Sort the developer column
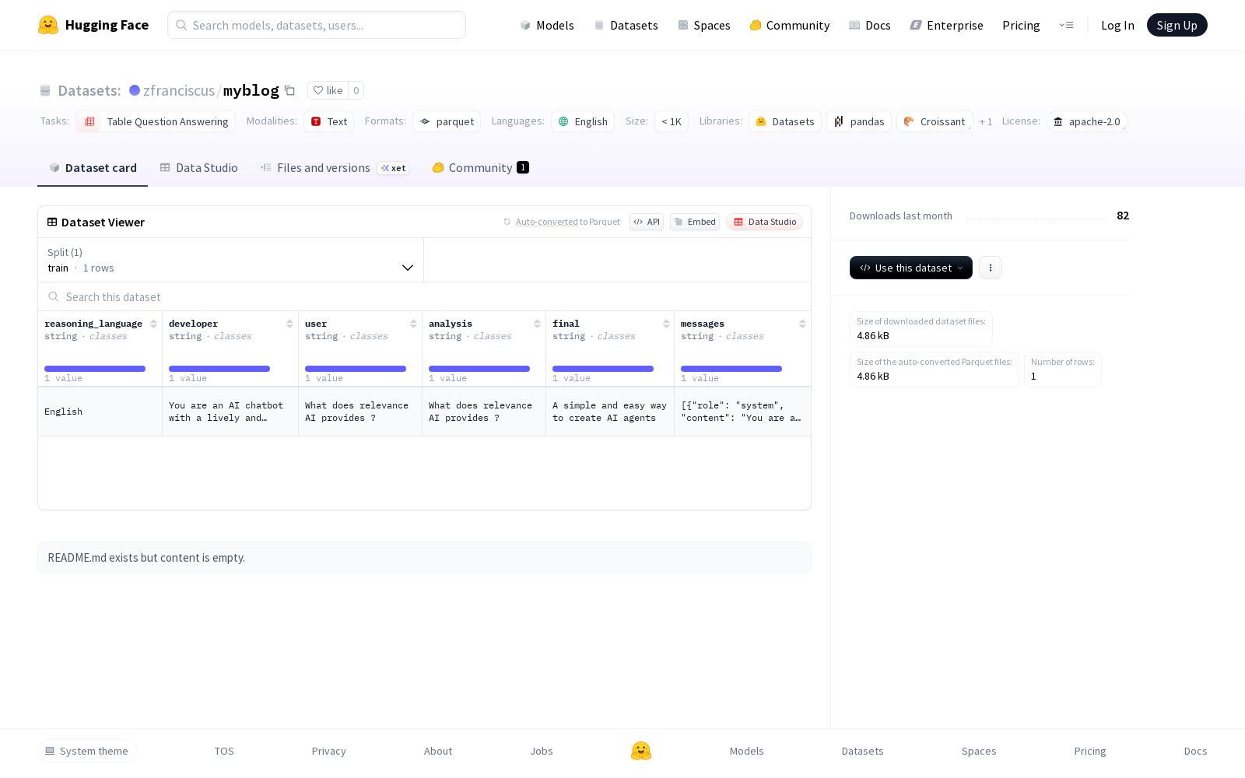The image size is (1245, 778). 289,324
